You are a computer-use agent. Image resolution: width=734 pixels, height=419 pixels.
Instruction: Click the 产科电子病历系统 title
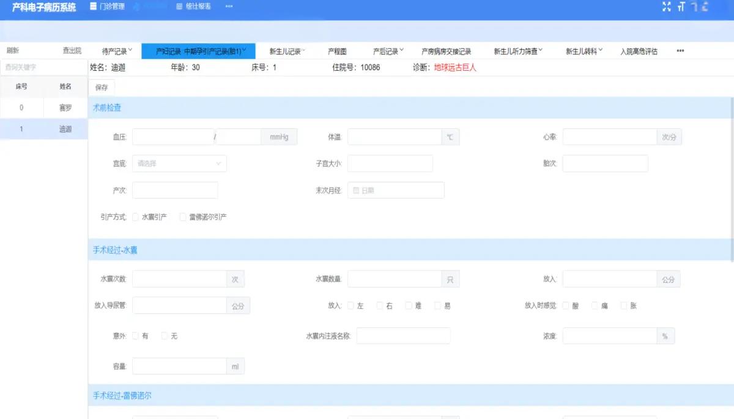[x=44, y=7]
